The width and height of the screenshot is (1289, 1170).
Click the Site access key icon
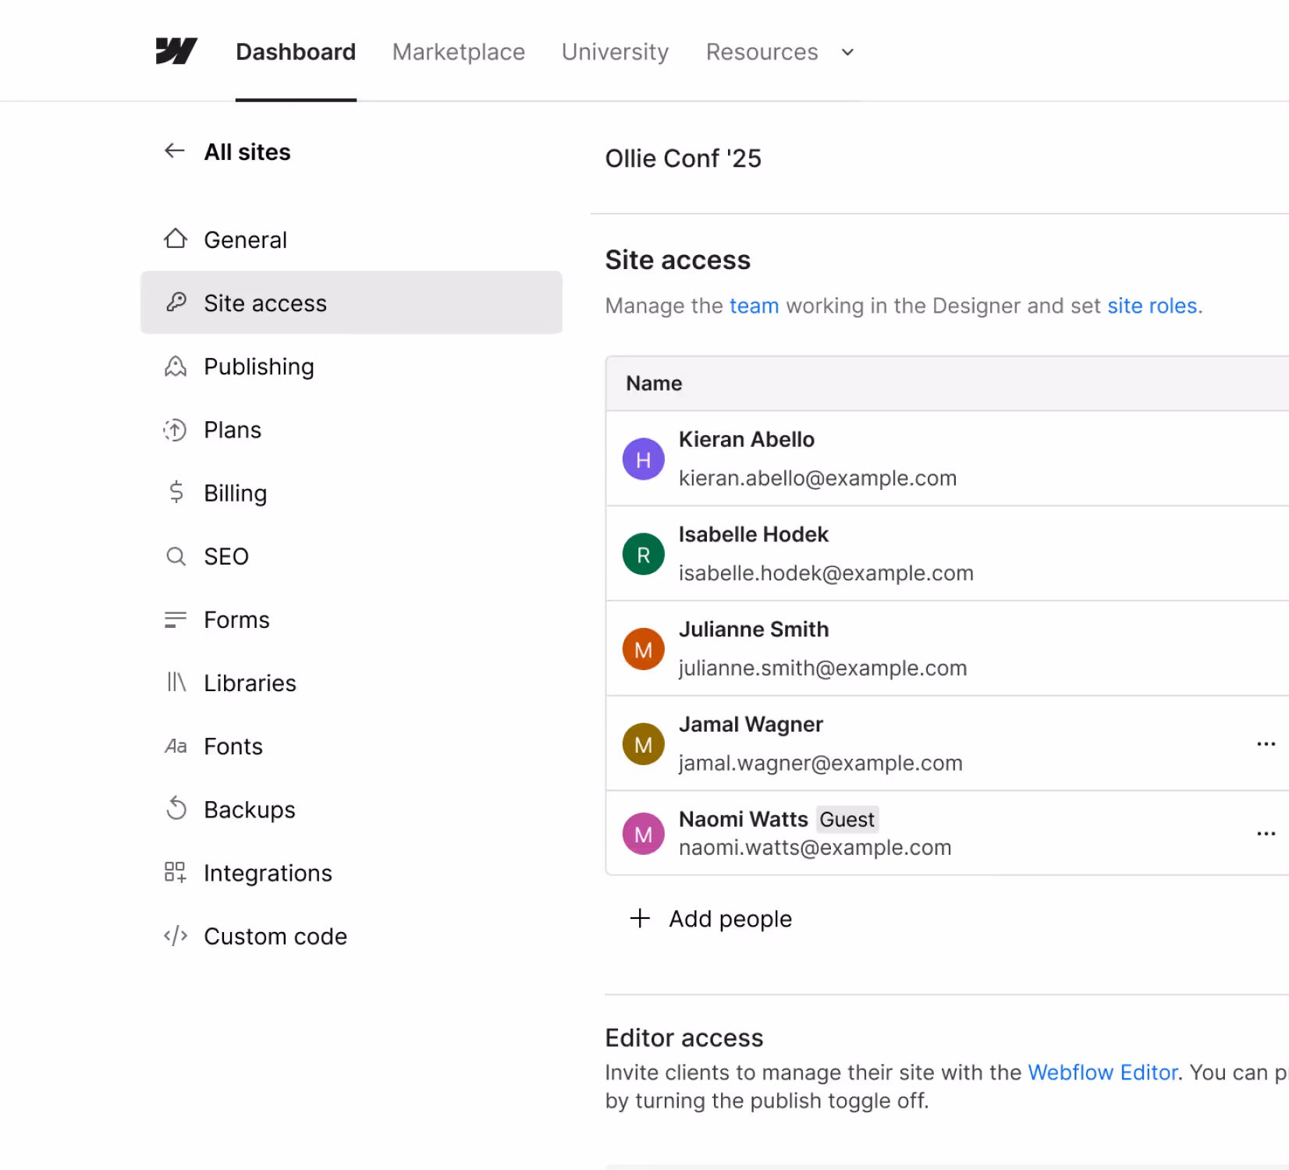tap(176, 303)
